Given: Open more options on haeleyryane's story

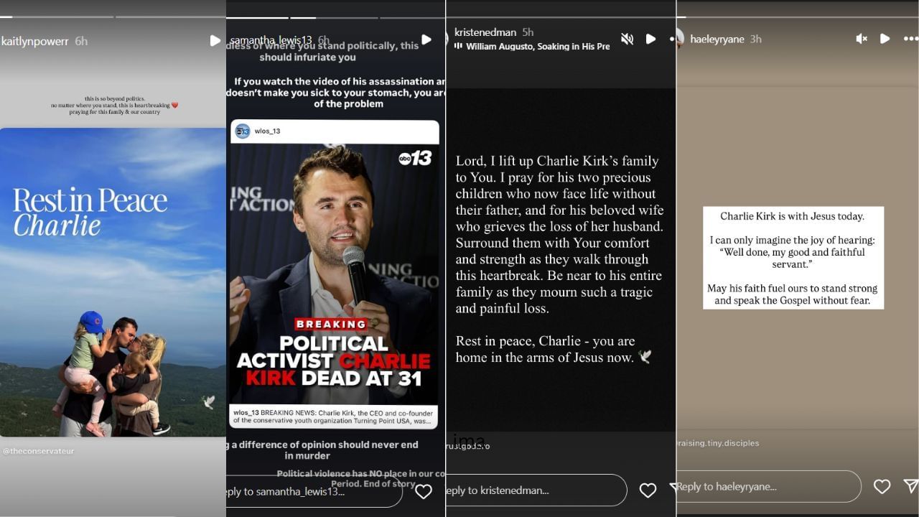Looking at the screenshot, I should coord(910,39).
